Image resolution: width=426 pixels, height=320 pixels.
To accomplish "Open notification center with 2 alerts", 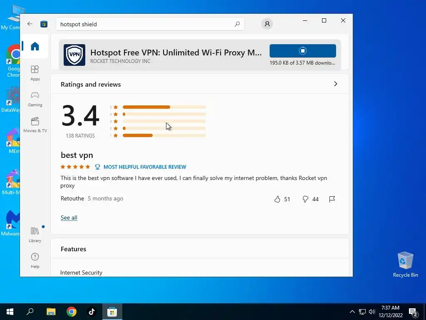I will click(x=413, y=312).
